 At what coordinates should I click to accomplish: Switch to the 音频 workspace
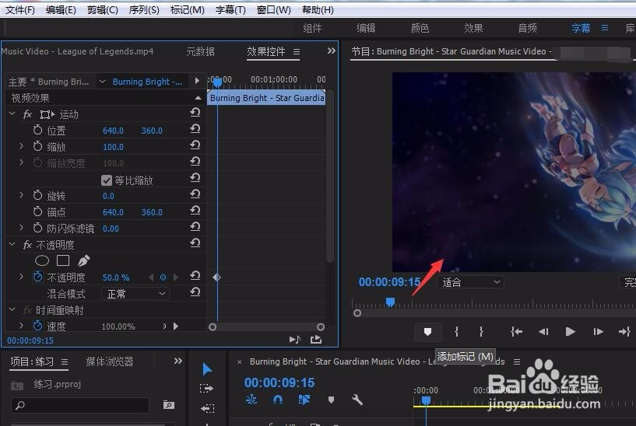point(527,28)
